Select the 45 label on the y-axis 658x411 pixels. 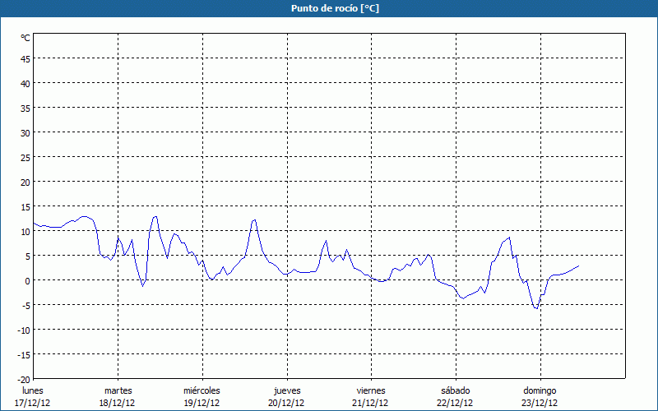(x=25, y=58)
